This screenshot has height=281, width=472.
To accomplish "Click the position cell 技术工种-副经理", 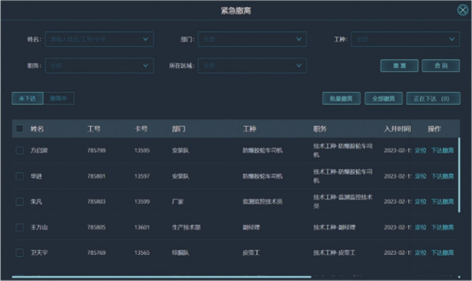I will pyautogui.click(x=334, y=227).
